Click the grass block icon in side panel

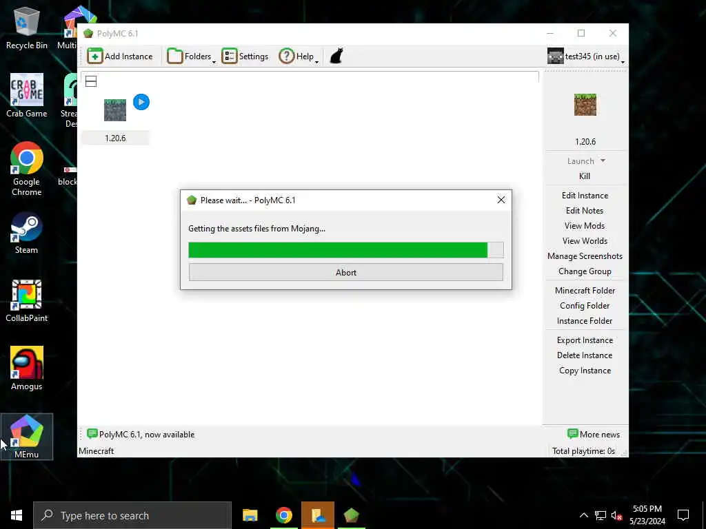tap(585, 105)
